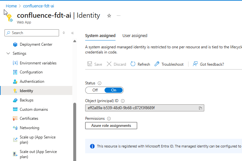Click the Scale up icon
242x161 pixels.
(15, 140)
